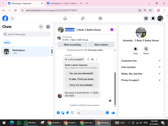
Task: Start a new message with compose icon
Action: click(48, 27)
